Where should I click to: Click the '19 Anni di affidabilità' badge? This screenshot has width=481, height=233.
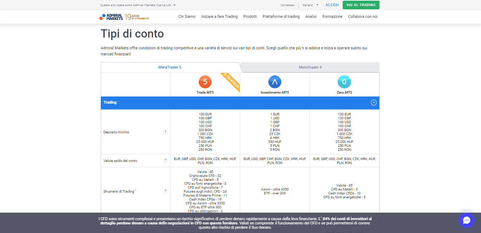[x=137, y=17]
